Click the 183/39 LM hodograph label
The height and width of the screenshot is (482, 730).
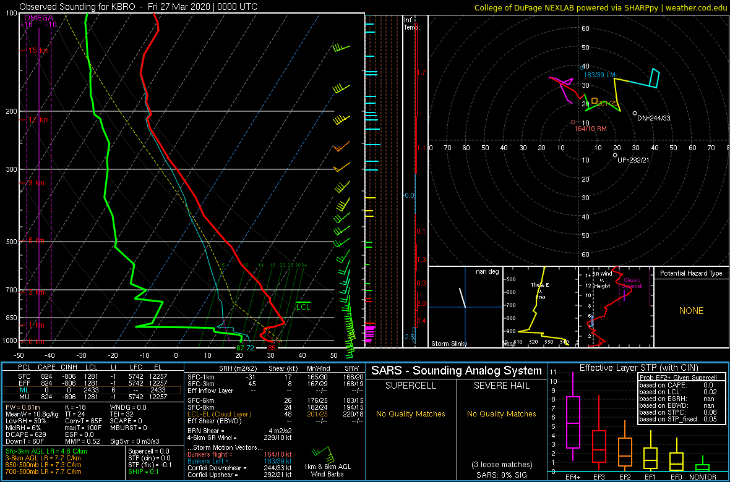click(601, 75)
